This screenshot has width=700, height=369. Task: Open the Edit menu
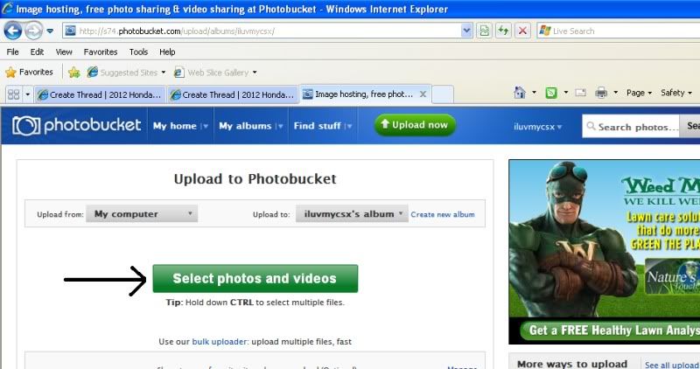37,52
